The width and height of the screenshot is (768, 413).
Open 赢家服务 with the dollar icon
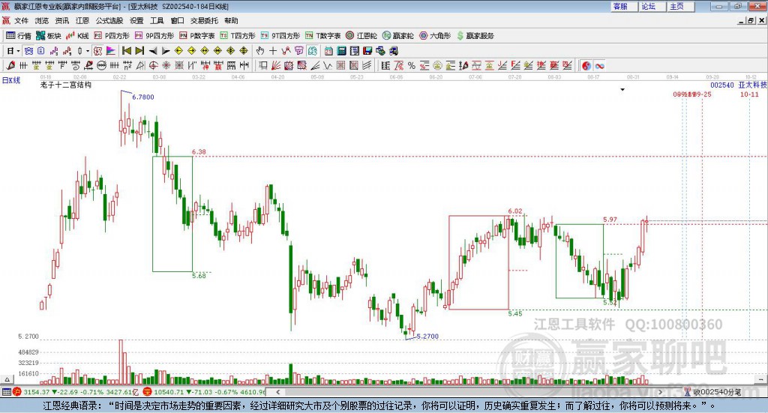(x=475, y=36)
